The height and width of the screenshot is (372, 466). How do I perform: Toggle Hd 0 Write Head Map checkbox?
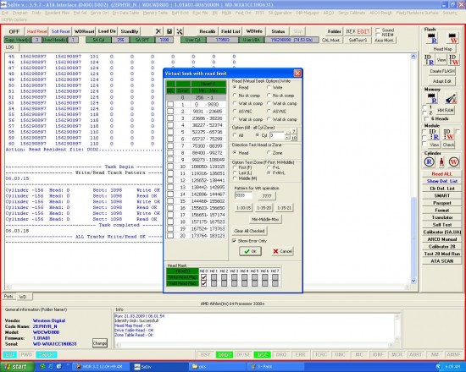click(203, 277)
